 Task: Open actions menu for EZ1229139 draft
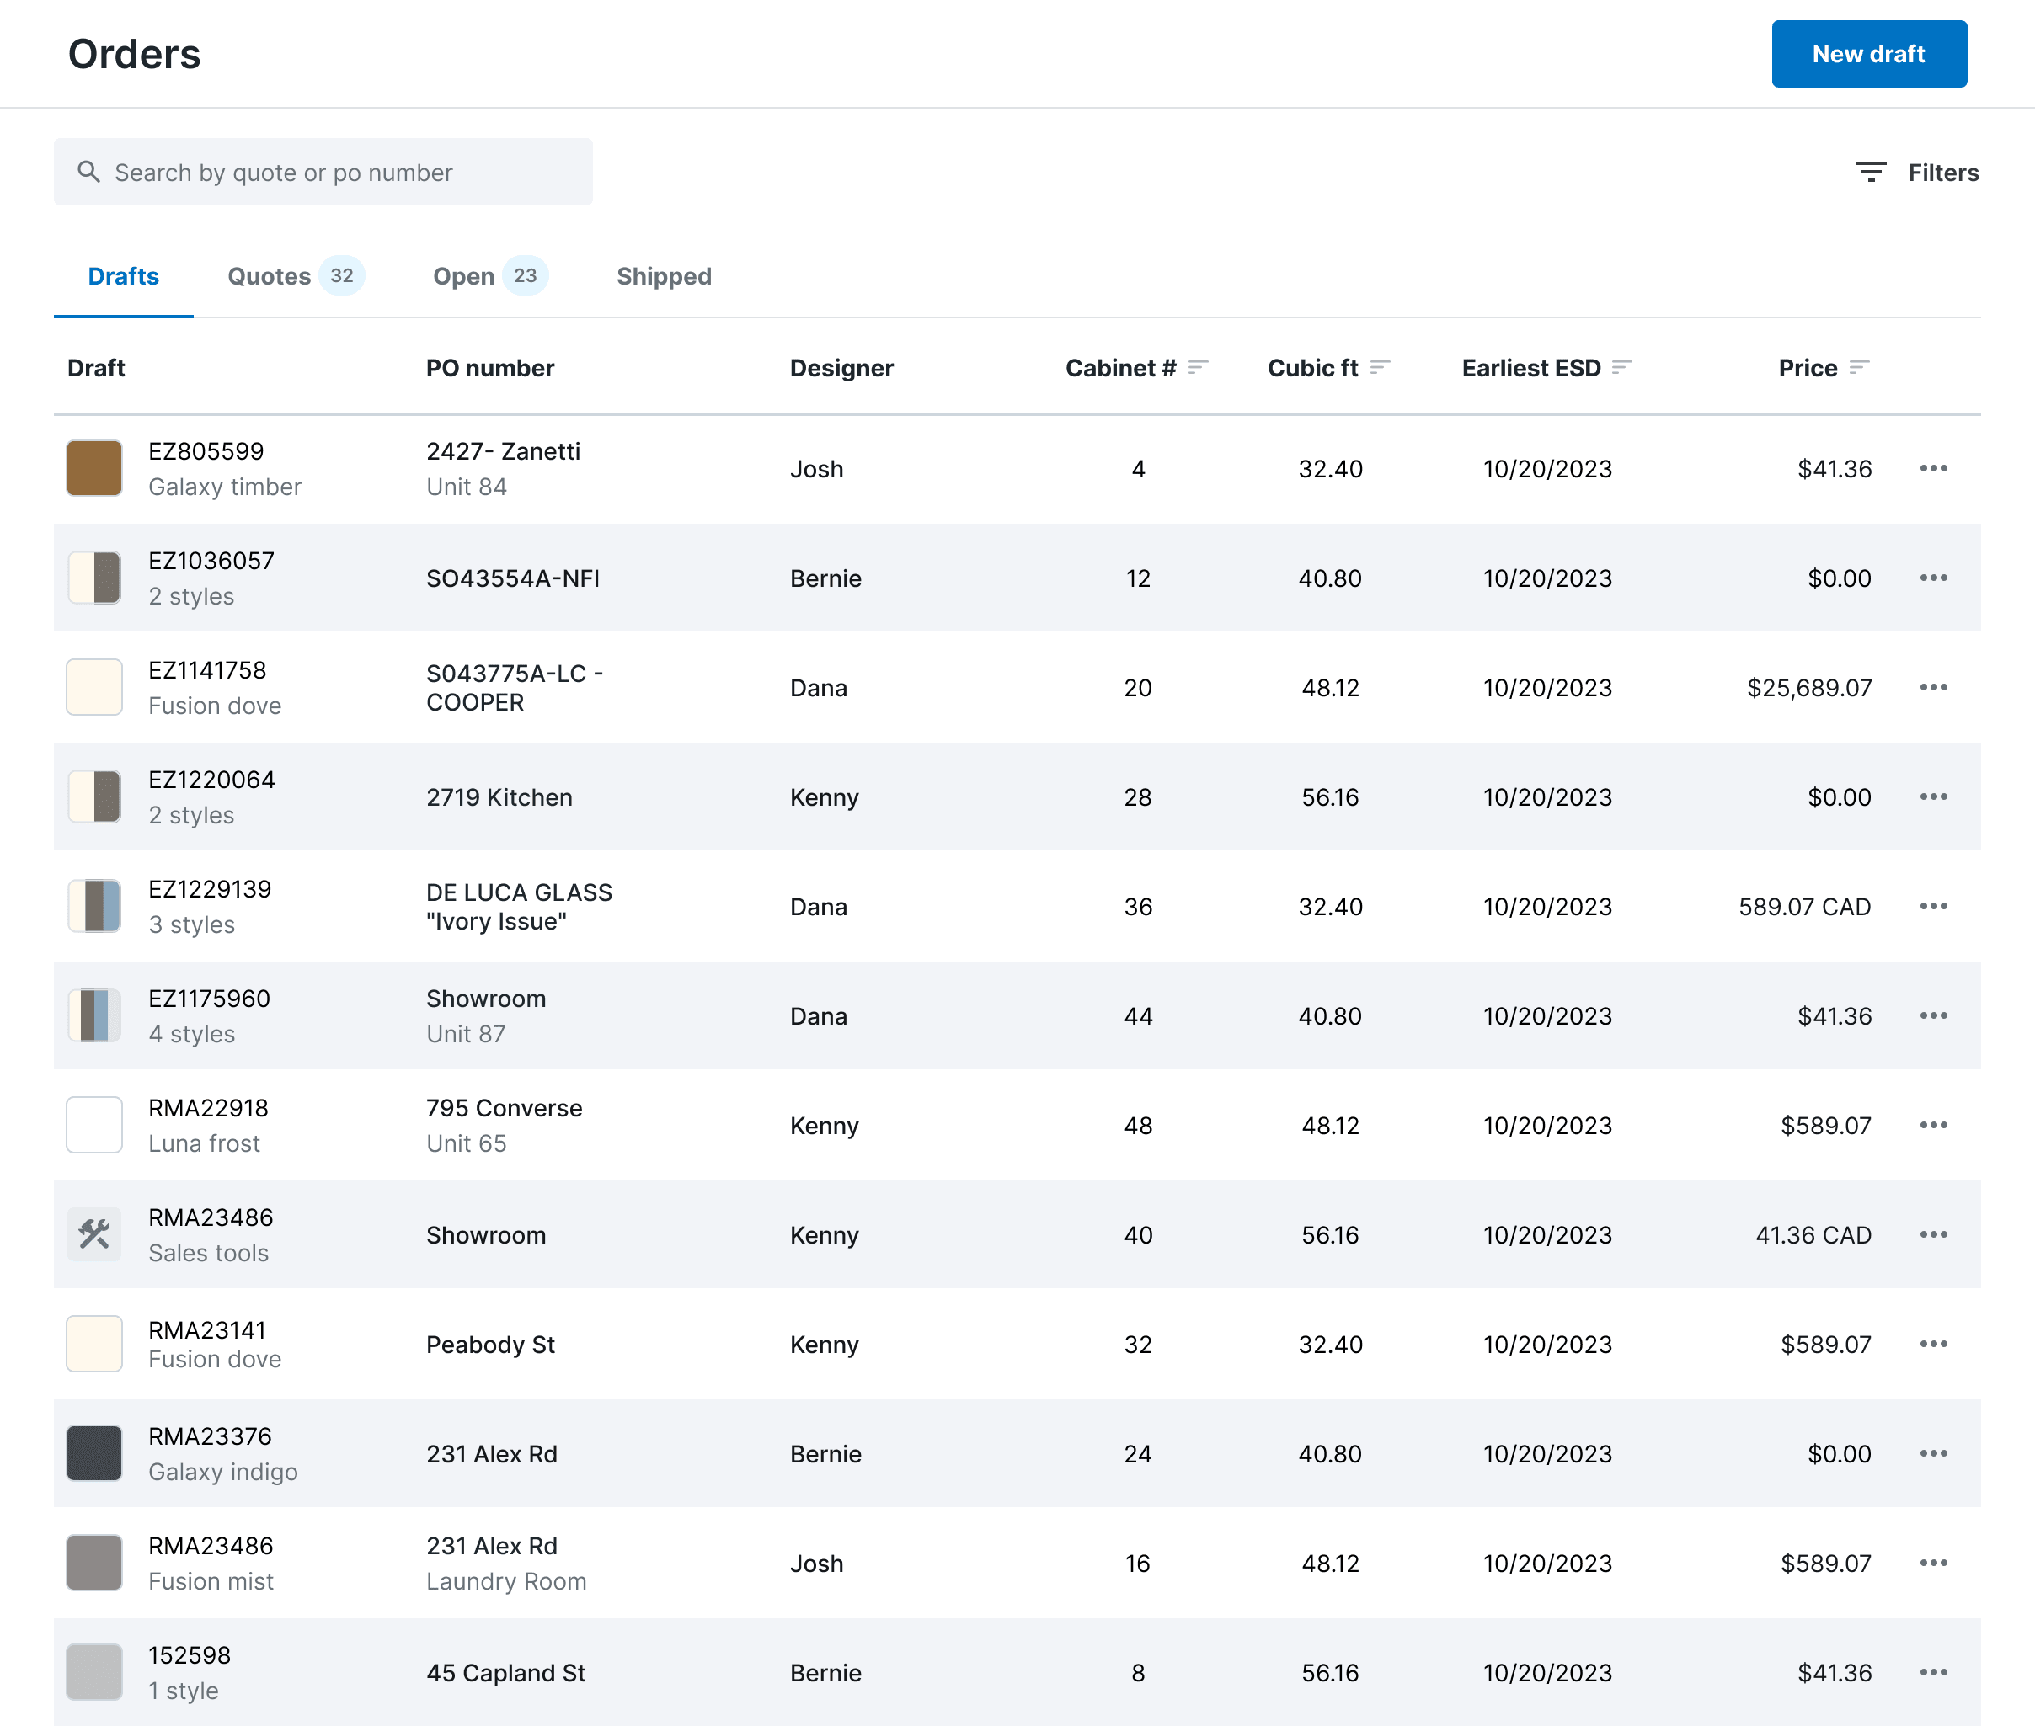point(1933,907)
